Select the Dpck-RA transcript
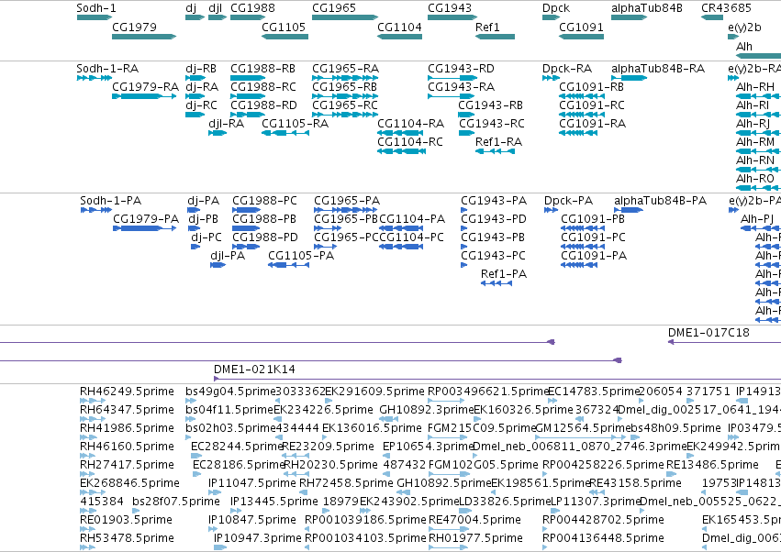 click(551, 78)
